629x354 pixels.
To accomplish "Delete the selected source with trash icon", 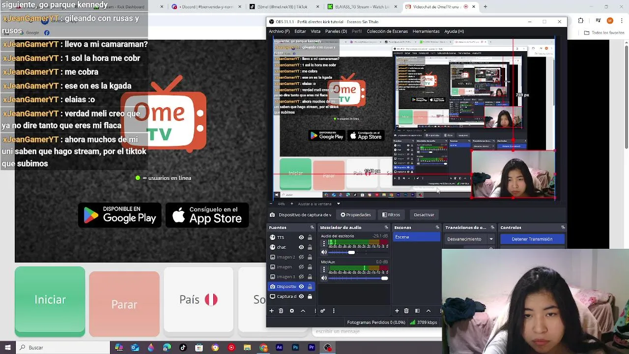I will pyautogui.click(x=281, y=311).
